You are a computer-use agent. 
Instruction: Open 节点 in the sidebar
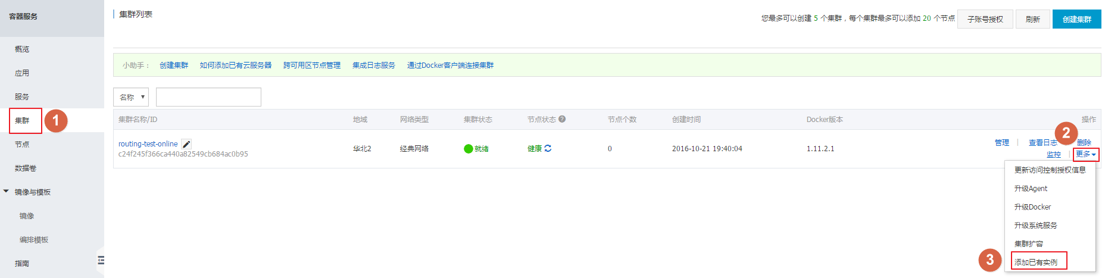click(x=22, y=144)
